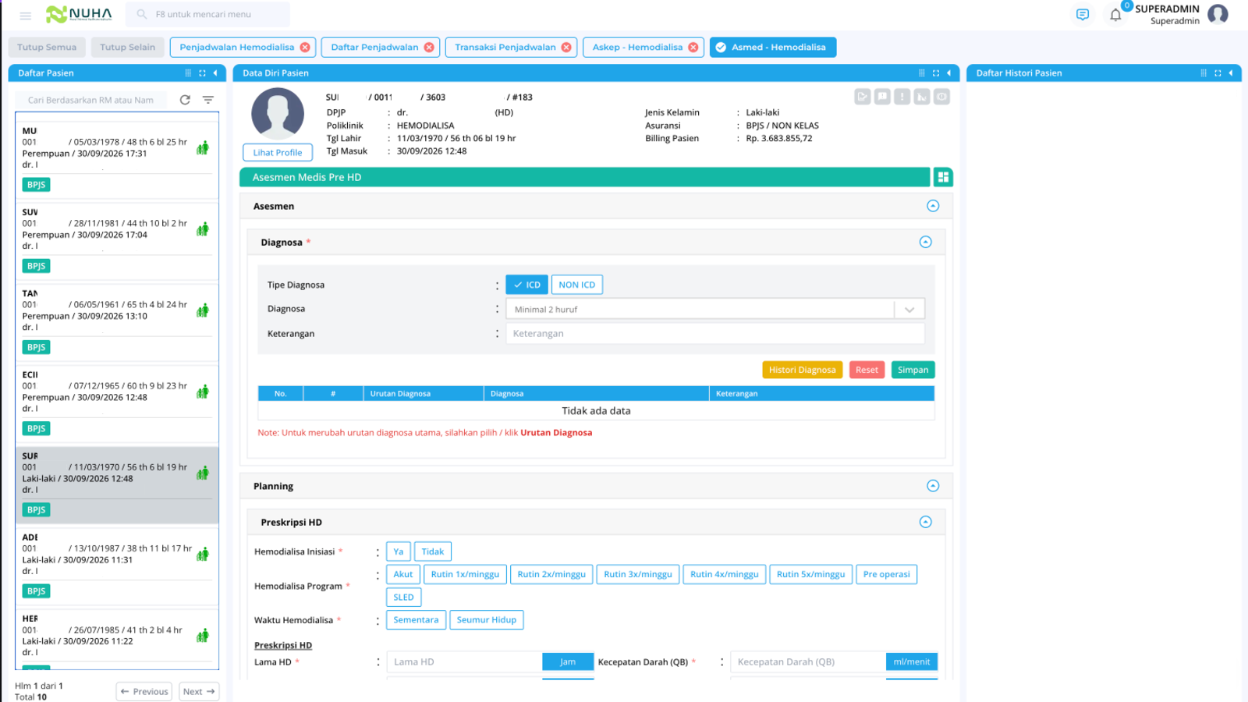Select the Akut hemodialisa program

403,574
